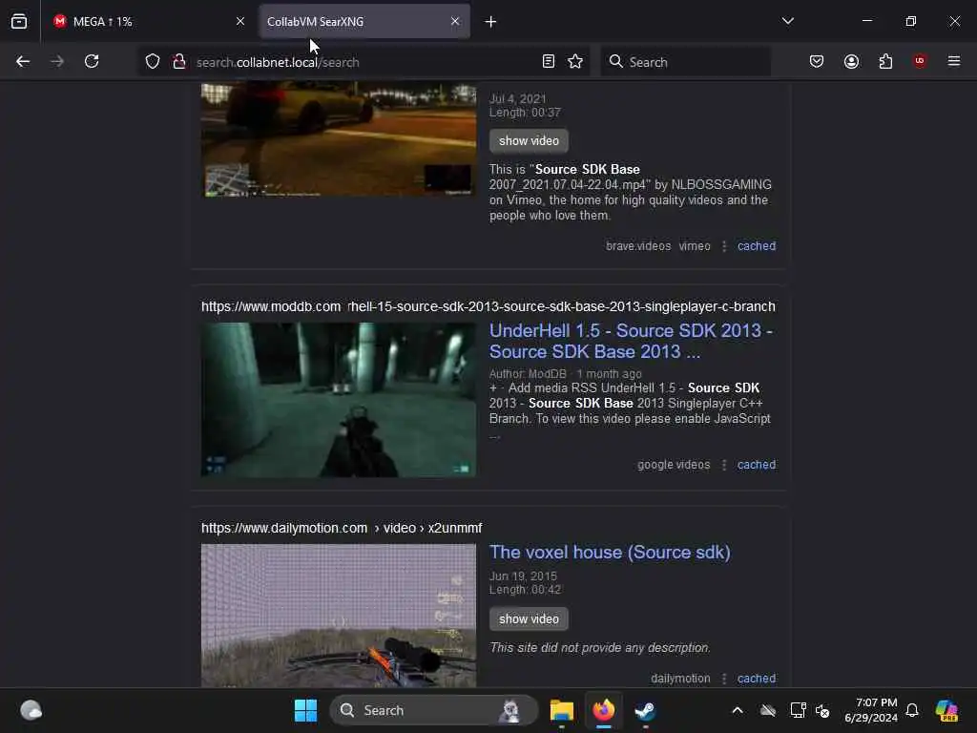Viewport: 977px width, 733px height.
Task: Select the text "Author: ModDB"
Action: click(528, 374)
